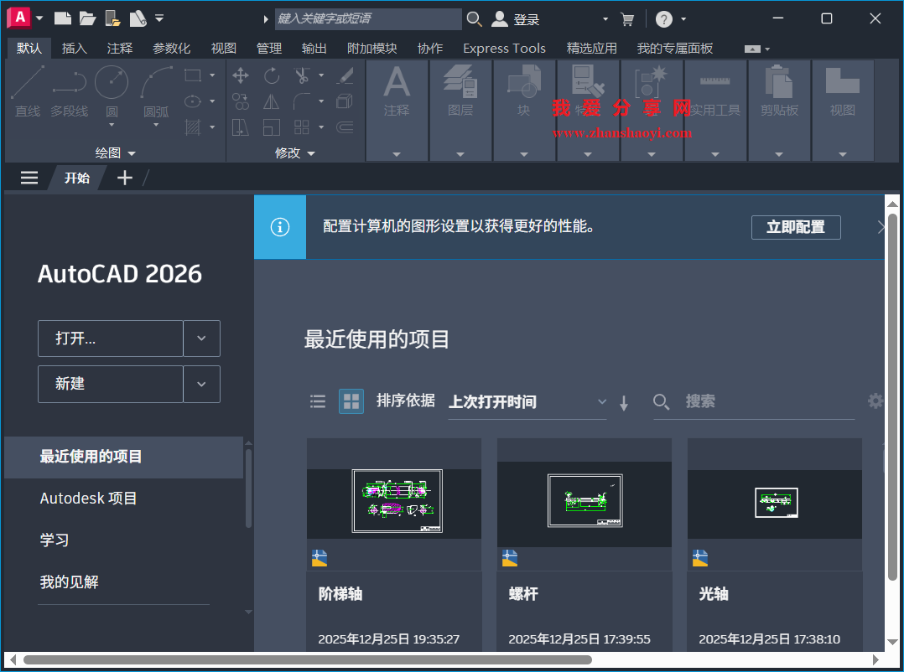Switch to list view of recent documents
Image resolution: width=904 pixels, height=672 pixels.
click(x=317, y=401)
